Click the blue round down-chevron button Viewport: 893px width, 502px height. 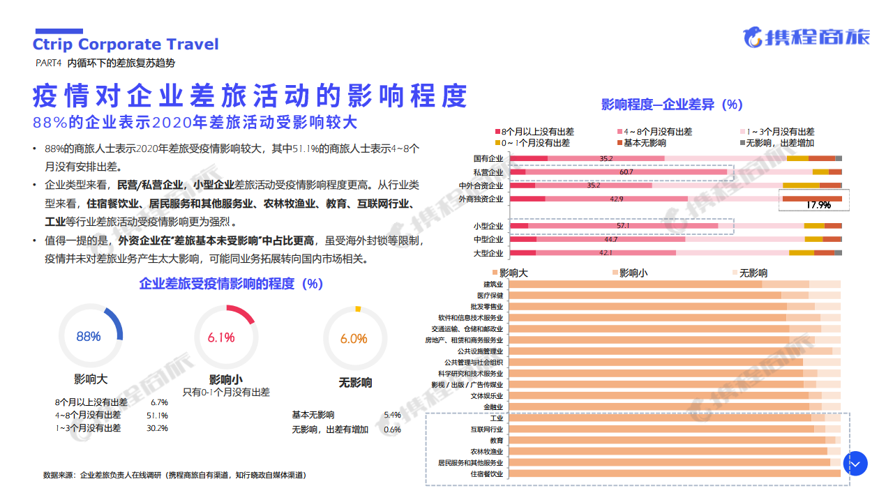point(855,464)
